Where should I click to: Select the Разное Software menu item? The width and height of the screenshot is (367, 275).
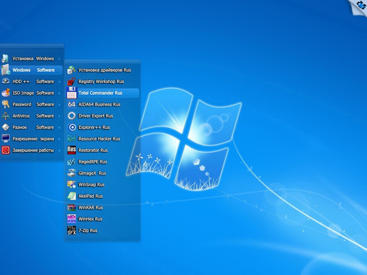(x=32, y=127)
